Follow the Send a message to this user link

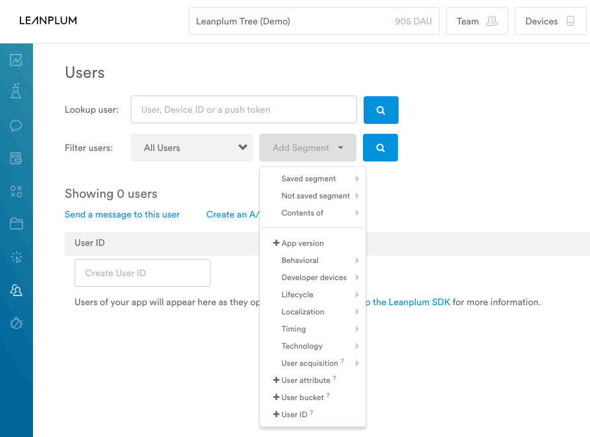(122, 215)
